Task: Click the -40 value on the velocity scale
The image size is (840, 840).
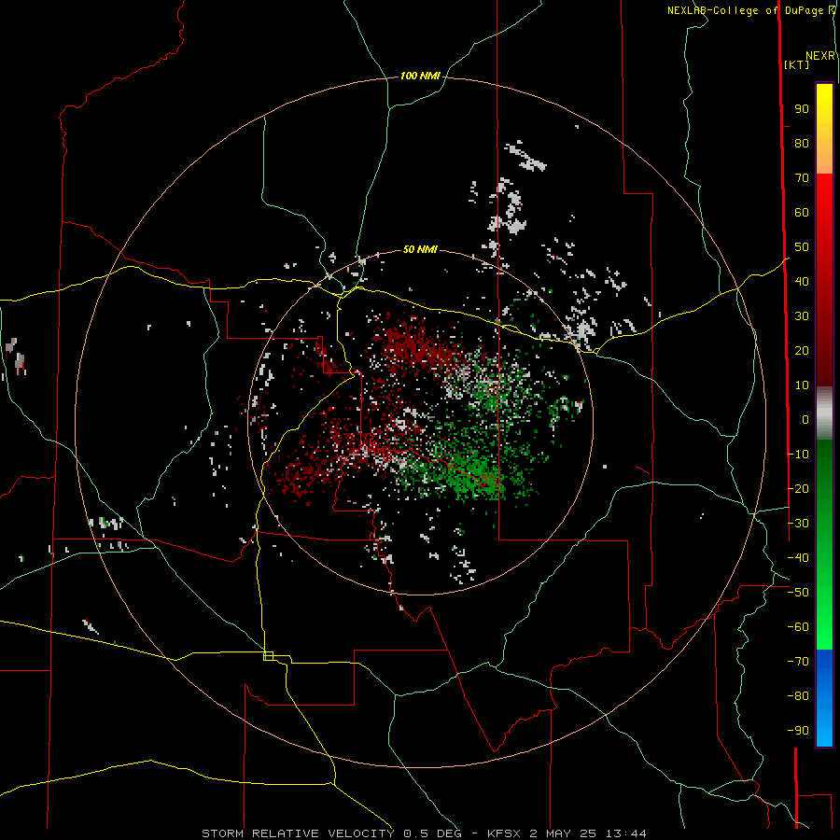Action: [798, 558]
